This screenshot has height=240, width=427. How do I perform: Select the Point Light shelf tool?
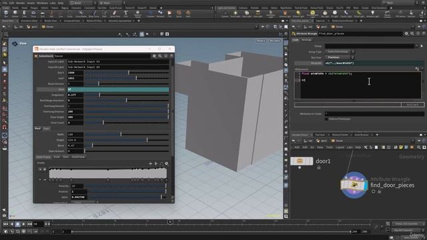coord(236,14)
